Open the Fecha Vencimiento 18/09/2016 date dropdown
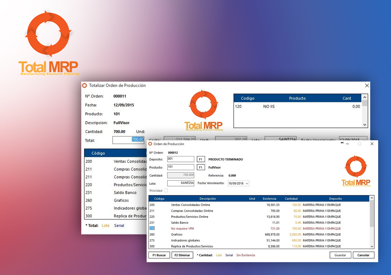Image resolution: width=391 pixels, height=275 pixels. tap(247, 183)
